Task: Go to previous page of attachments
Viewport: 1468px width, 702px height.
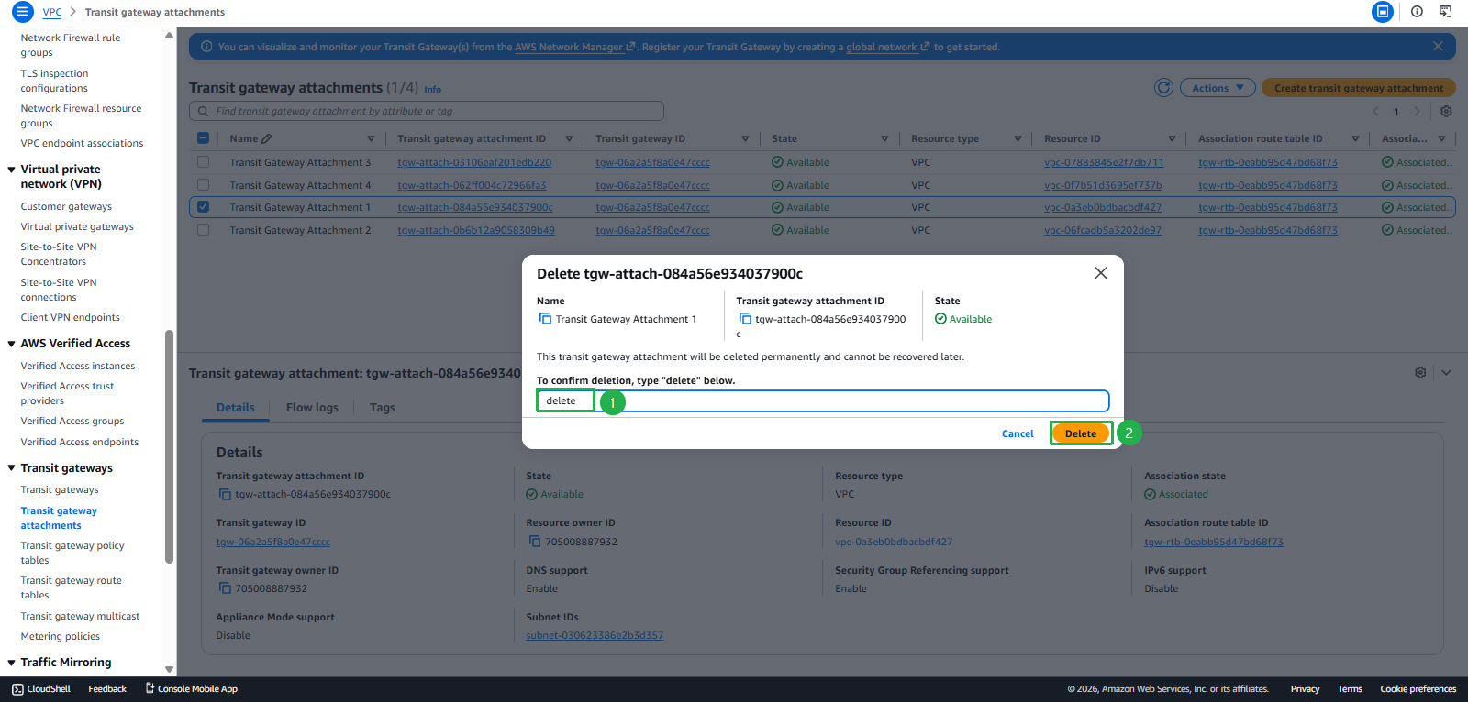Action: tap(1375, 112)
